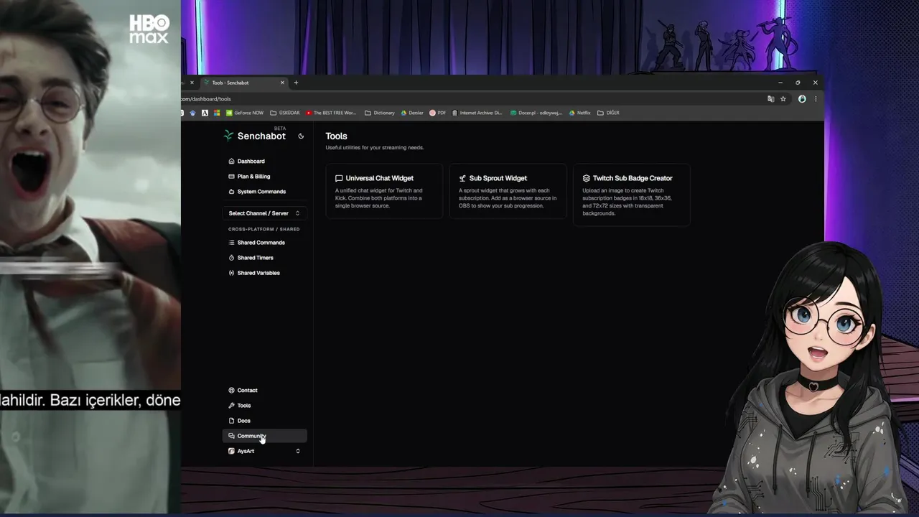Click the wrench icon beside Tools

[x=231, y=405]
